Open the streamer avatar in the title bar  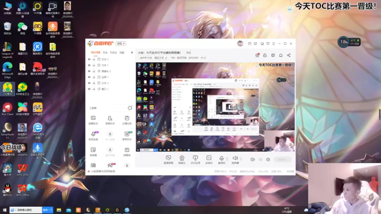pos(240,43)
